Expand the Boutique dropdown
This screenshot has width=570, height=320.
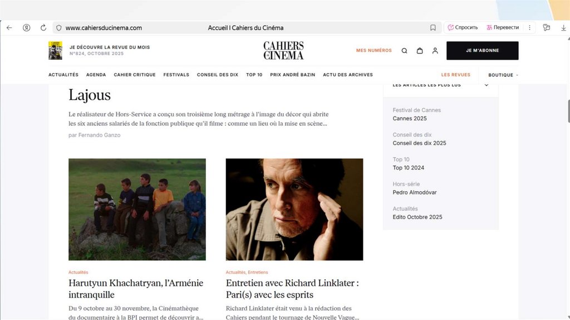503,75
